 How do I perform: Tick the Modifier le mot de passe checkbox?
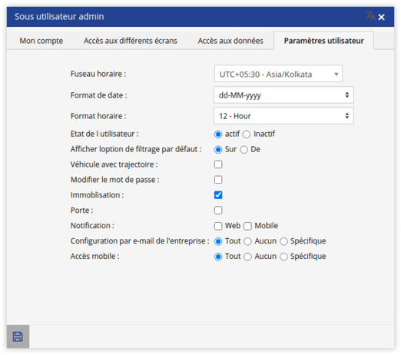pos(218,180)
